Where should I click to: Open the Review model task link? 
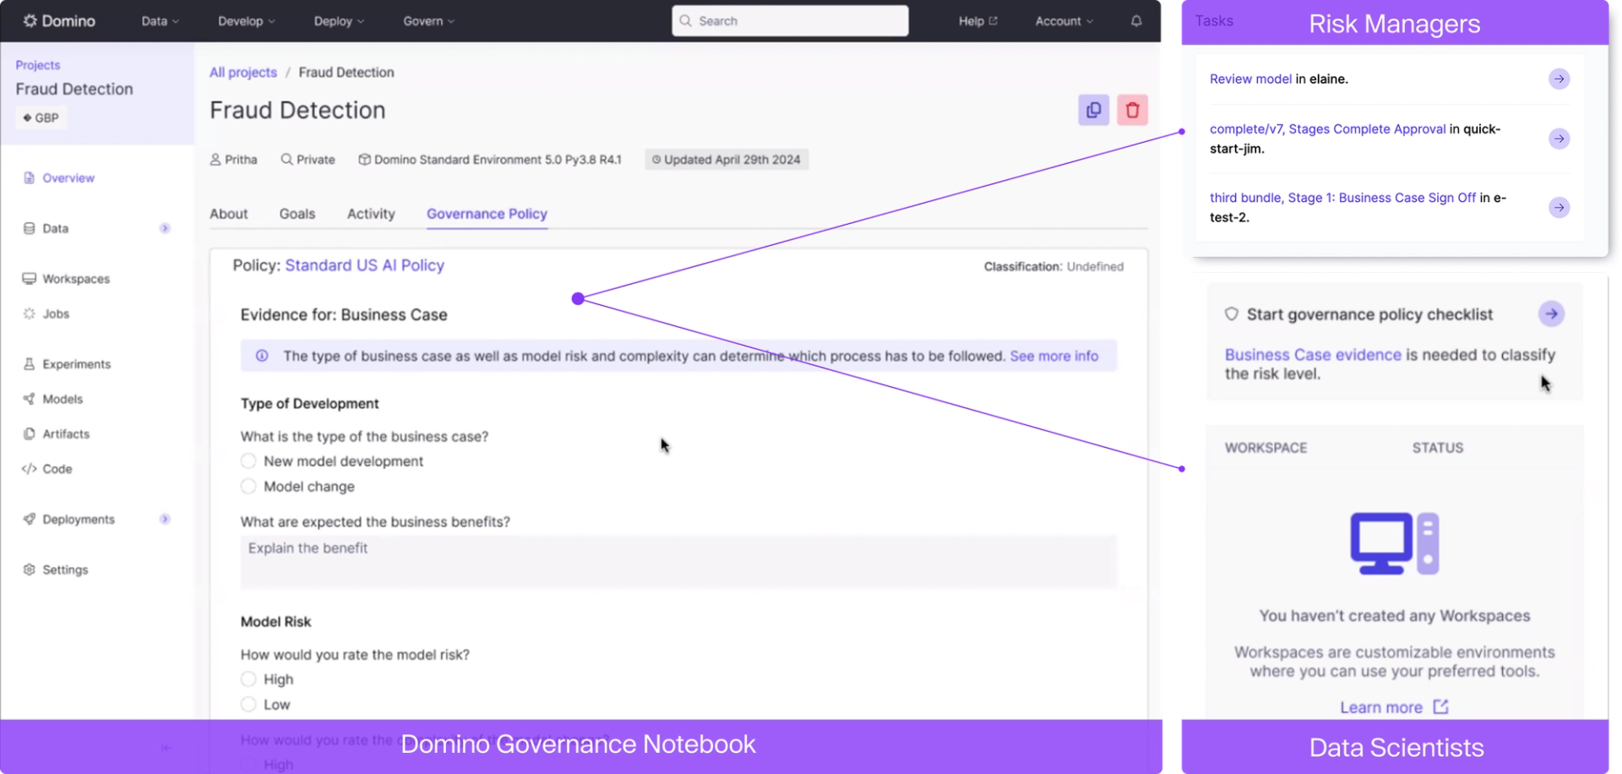click(1250, 79)
